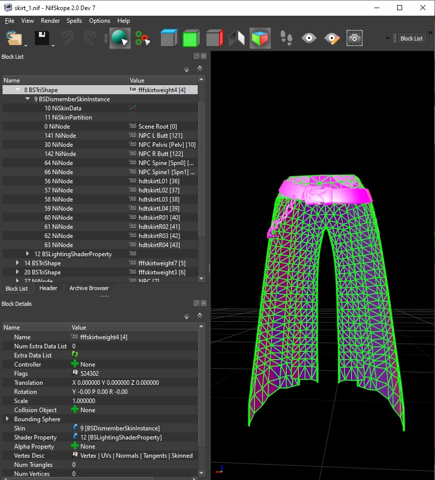Toggle the first eye visibility icon

(x=309, y=38)
